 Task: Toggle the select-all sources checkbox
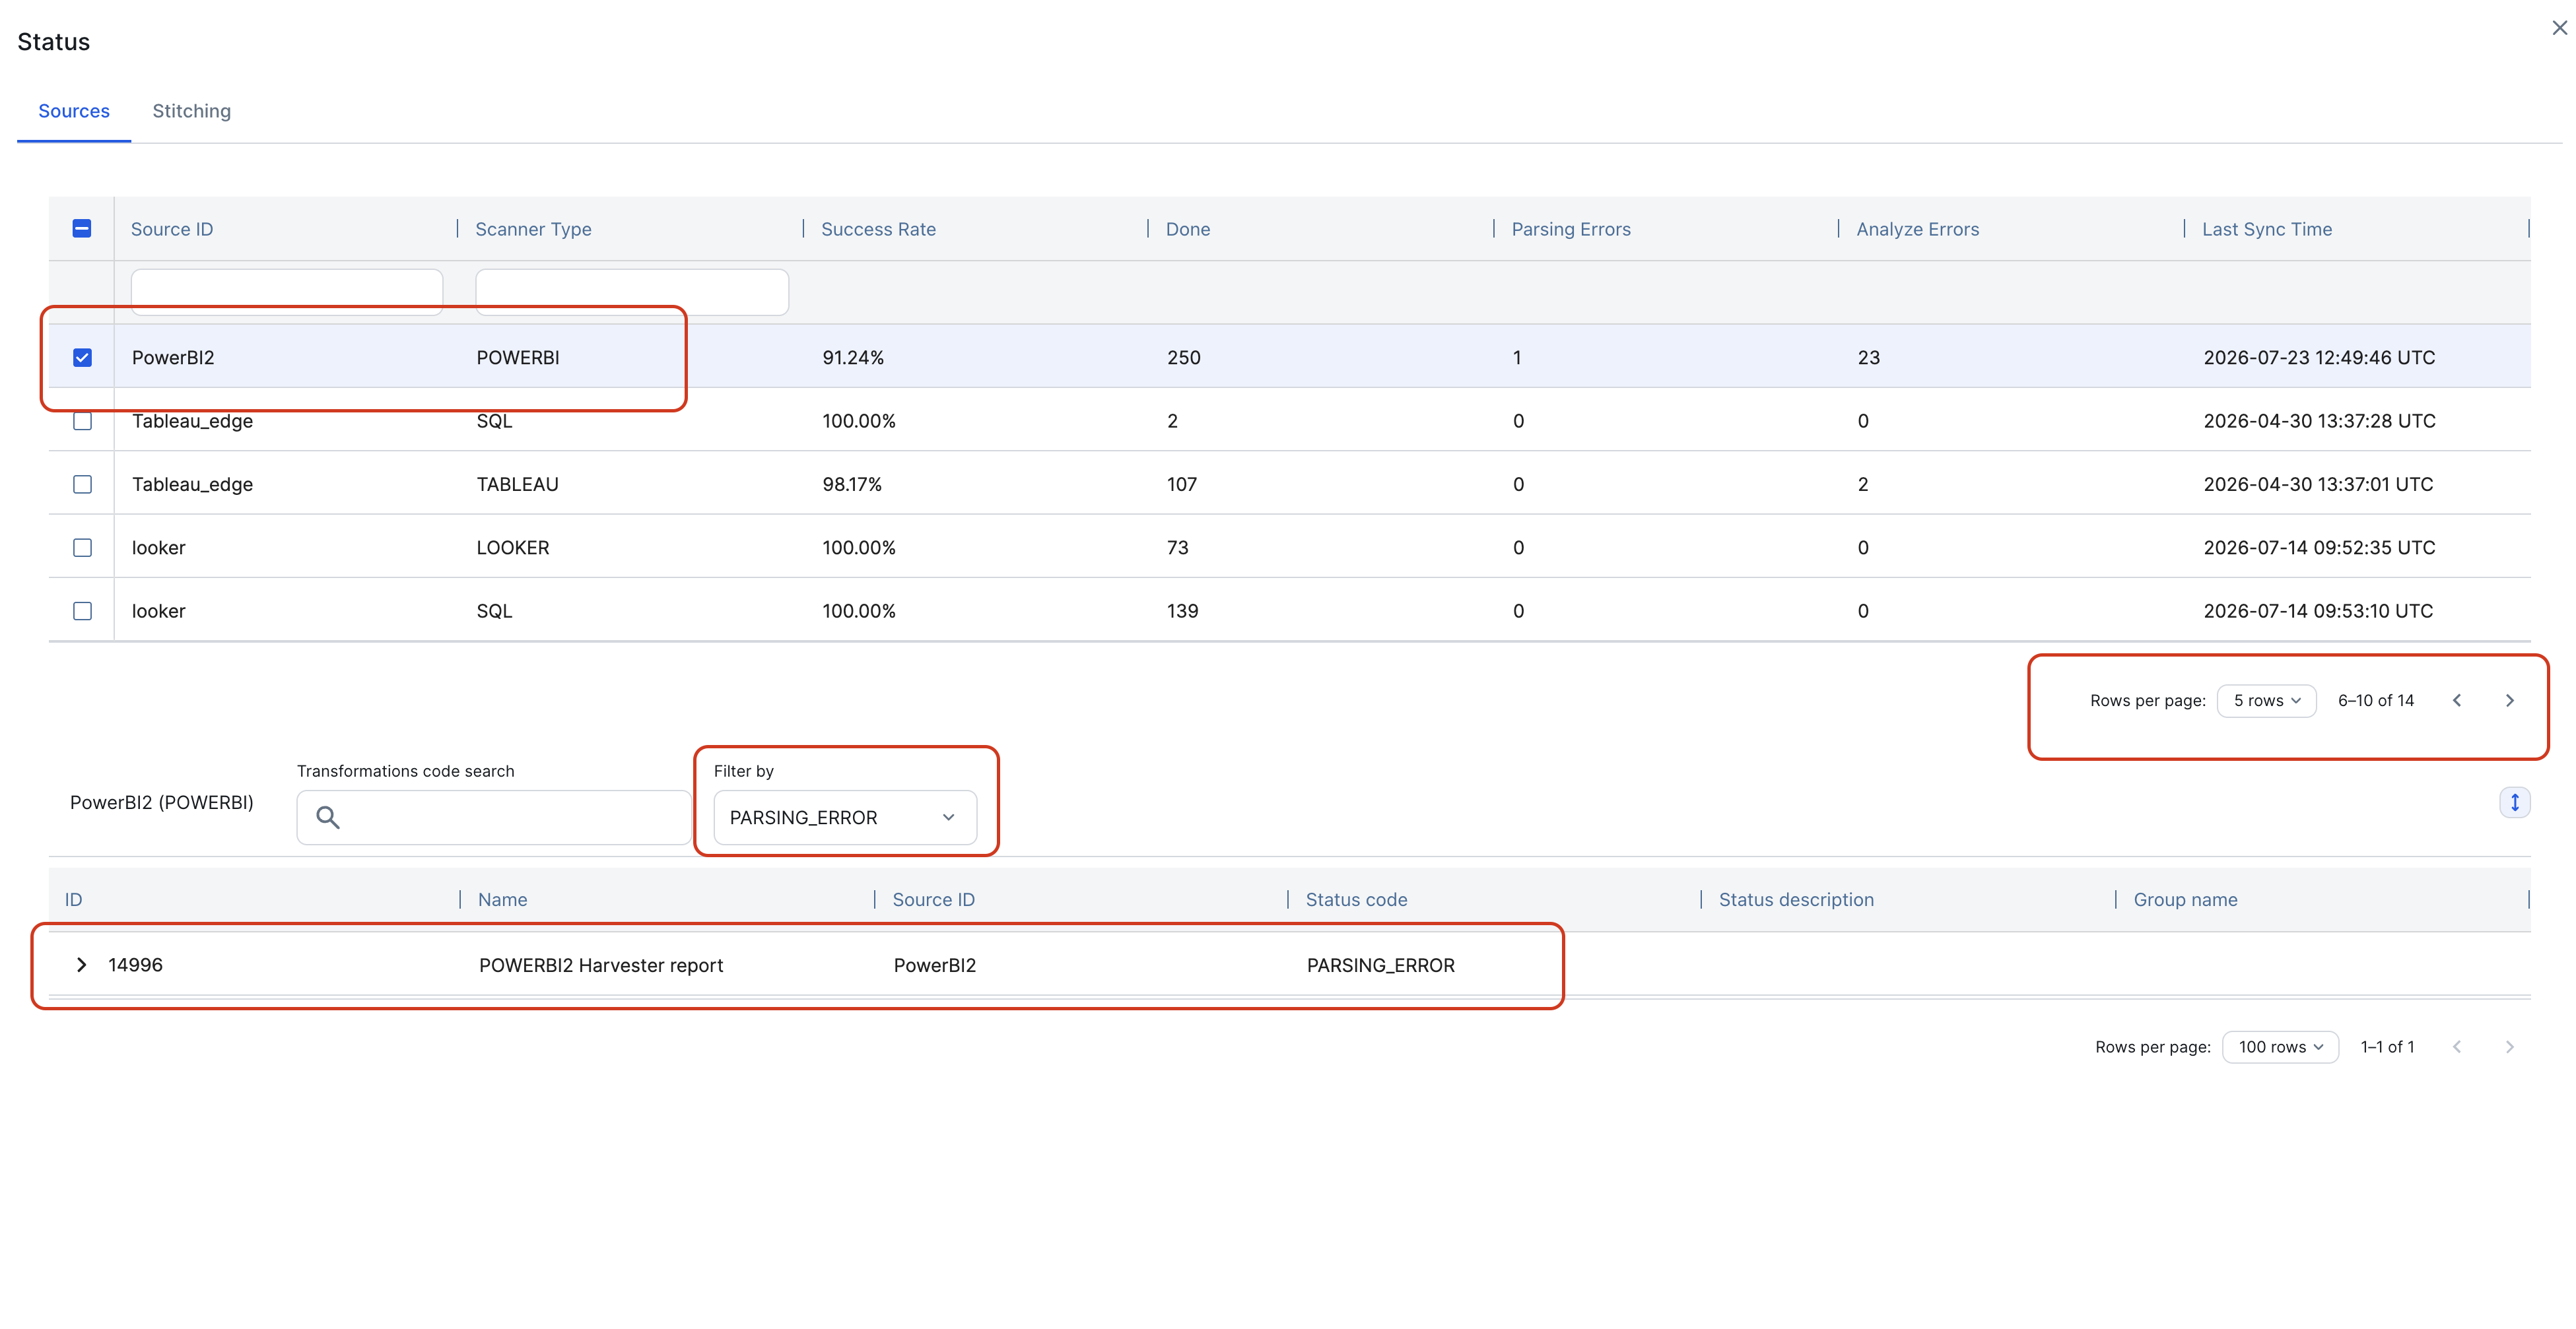(x=82, y=229)
